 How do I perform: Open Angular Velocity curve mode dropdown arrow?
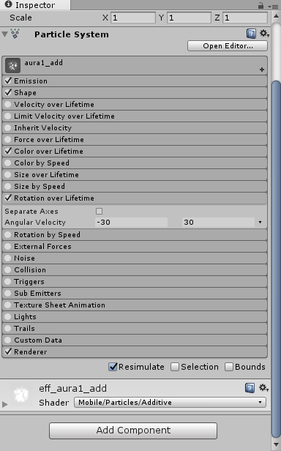coord(260,223)
